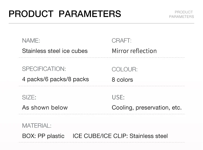Click the BOX: PP plastic text

(43, 136)
